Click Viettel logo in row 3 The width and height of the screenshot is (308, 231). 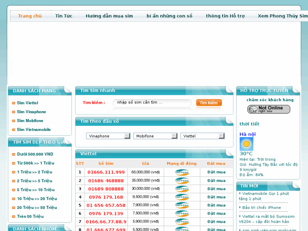[x=182, y=189]
